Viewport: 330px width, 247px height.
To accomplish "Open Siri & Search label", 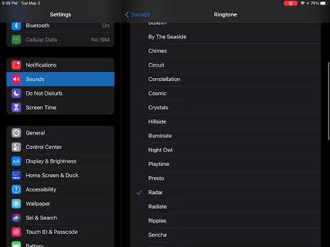I will 41,217.
